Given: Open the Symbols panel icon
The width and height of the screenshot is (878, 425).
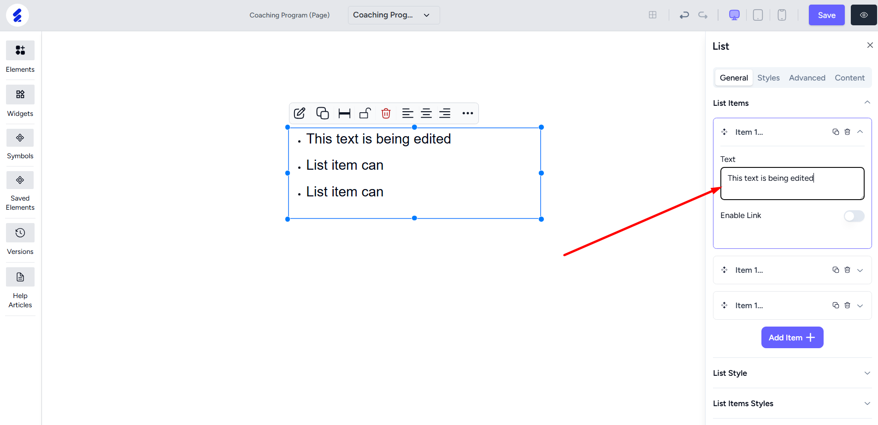Looking at the screenshot, I should click(20, 138).
